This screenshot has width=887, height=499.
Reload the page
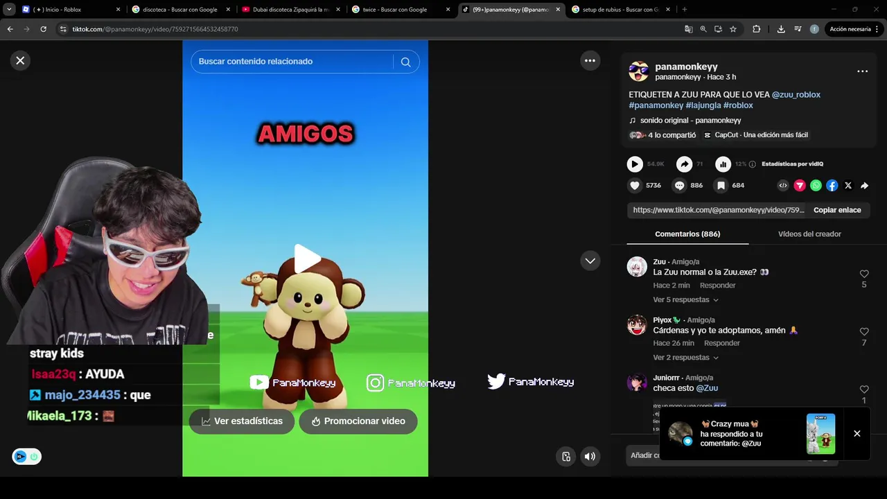click(43, 29)
